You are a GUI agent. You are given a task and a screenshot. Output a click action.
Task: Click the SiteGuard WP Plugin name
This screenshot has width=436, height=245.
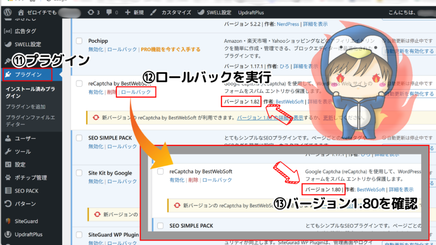(113, 235)
